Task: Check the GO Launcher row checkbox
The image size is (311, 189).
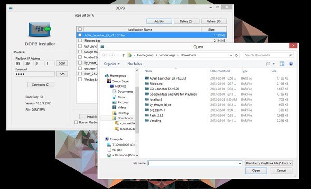Action: [80, 46]
